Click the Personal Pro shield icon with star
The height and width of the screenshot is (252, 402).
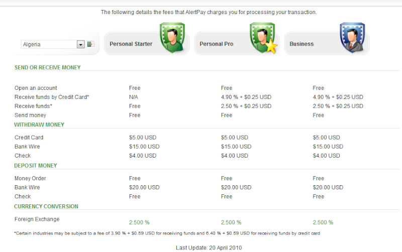click(263, 38)
